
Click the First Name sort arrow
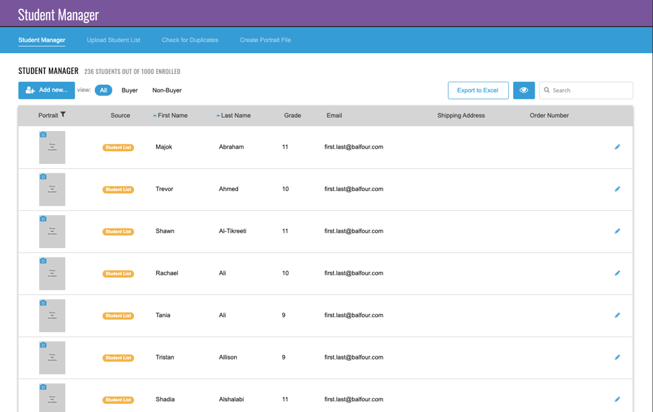pos(153,115)
